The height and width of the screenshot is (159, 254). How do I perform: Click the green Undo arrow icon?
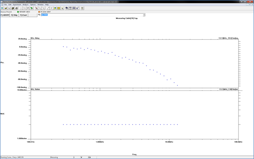coord(32,8)
